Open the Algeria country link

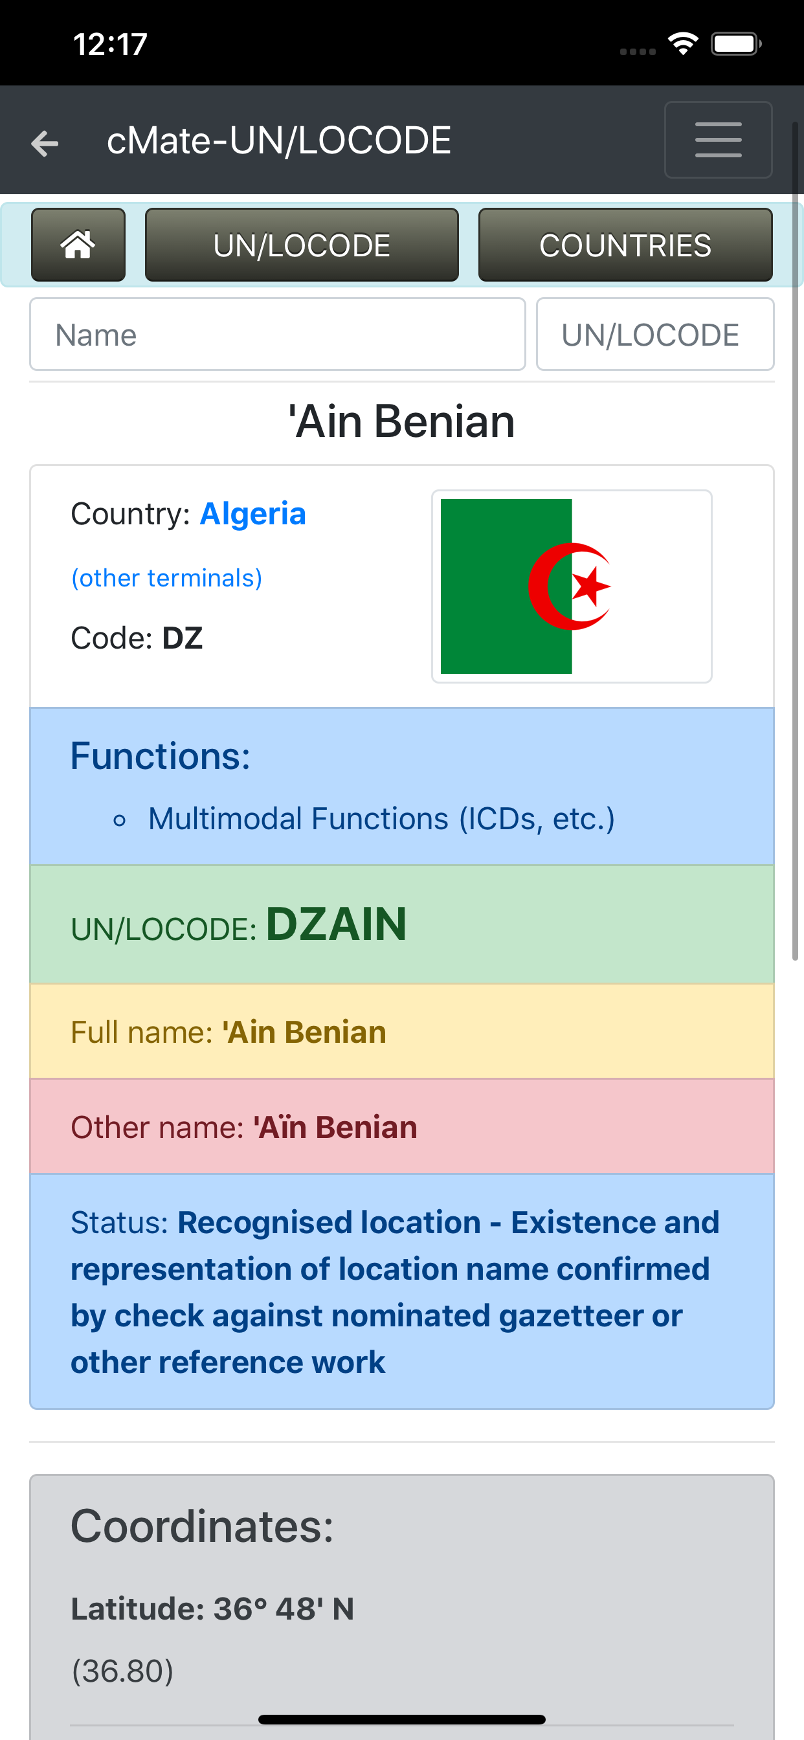(x=252, y=513)
